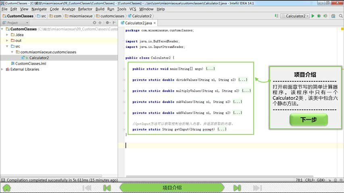The height and width of the screenshot is (193, 344).
Task: Collapse the src folder arrow
Action: coord(7,46)
